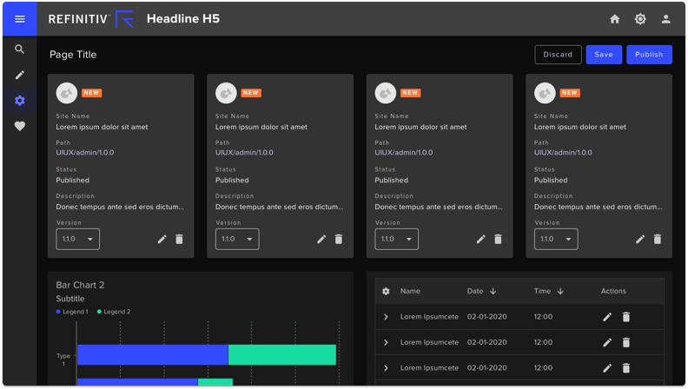Click the Refinitiv logo
The image size is (688, 389).
pyautogui.click(x=91, y=19)
